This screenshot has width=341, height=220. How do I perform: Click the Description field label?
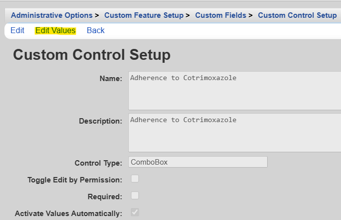click(x=100, y=121)
